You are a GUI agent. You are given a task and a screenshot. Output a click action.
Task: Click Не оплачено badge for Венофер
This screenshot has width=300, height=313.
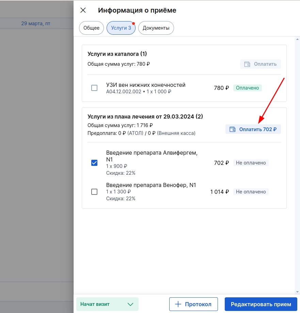[251, 192]
